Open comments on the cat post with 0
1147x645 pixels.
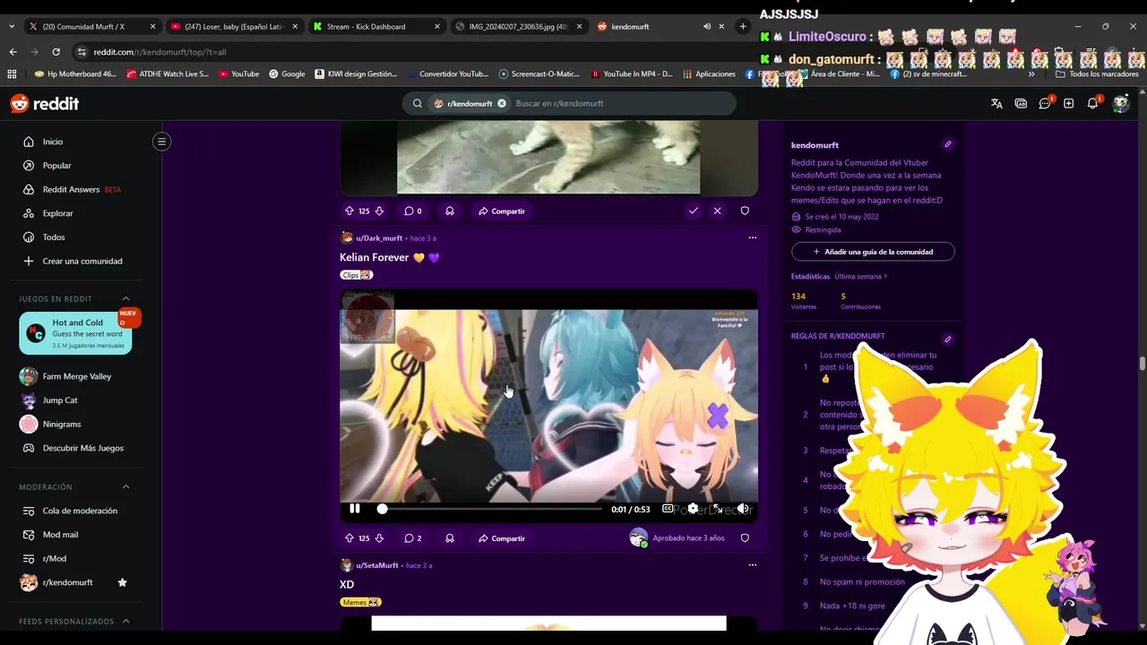tap(413, 211)
